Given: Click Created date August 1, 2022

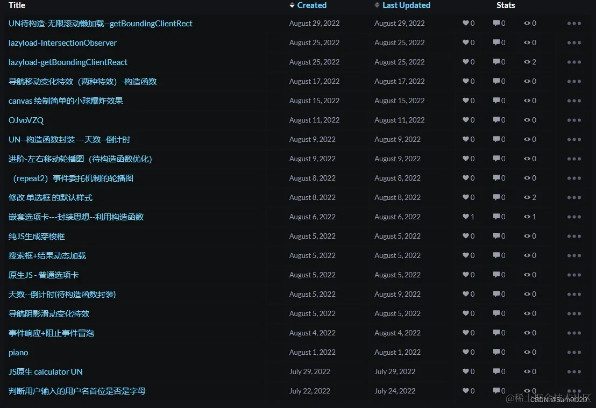Looking at the screenshot, I should (x=312, y=353).
